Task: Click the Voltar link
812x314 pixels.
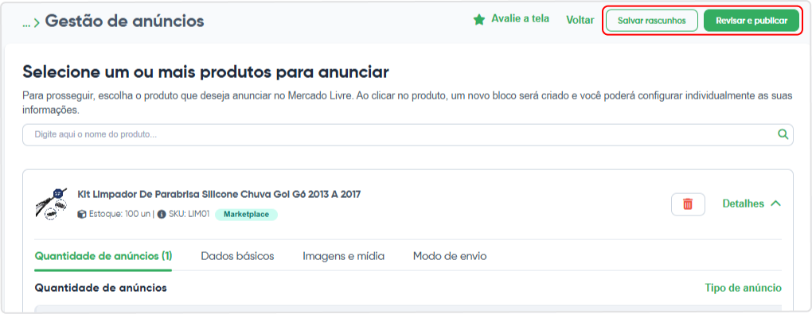Action: [580, 20]
